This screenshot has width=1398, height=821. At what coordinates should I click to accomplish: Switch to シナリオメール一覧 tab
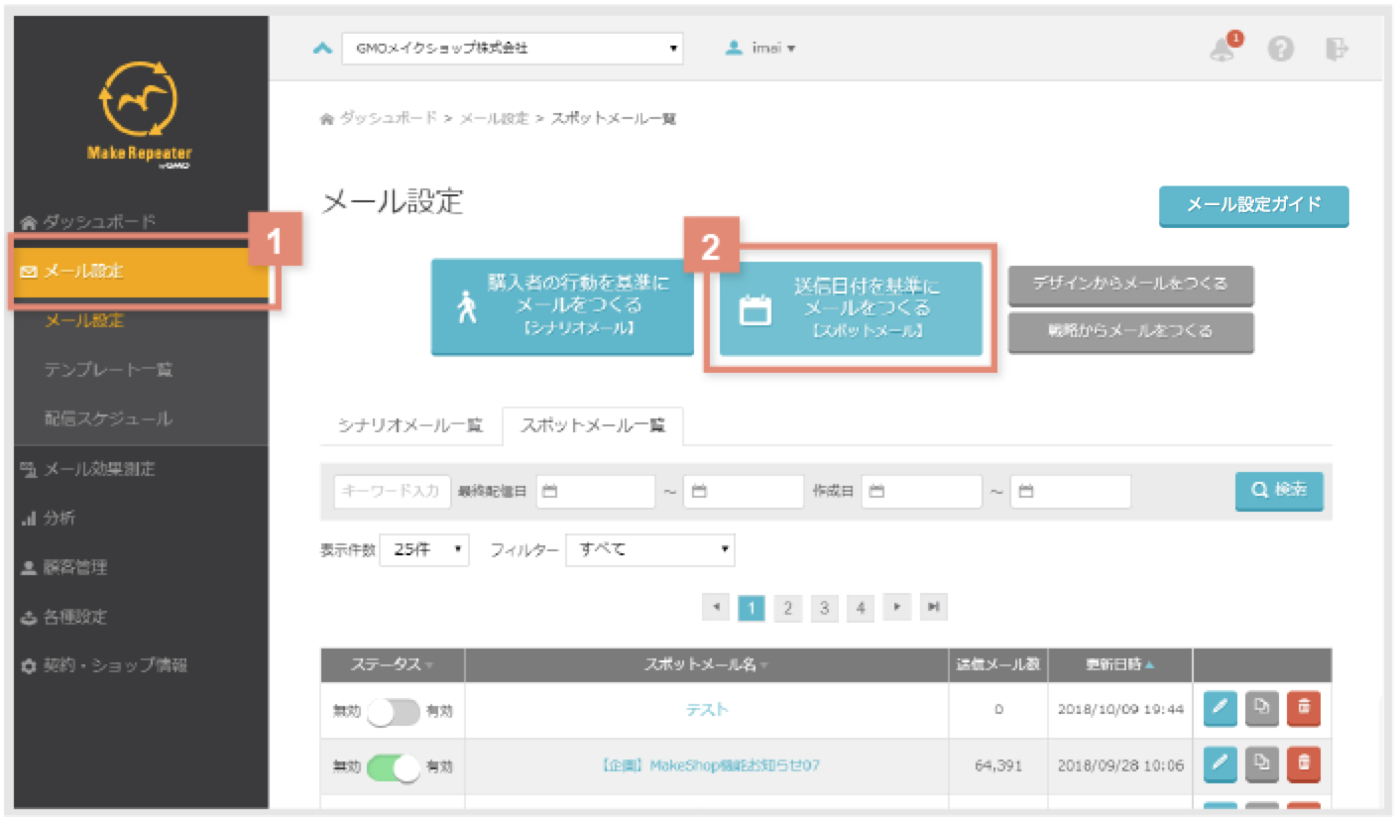(410, 425)
